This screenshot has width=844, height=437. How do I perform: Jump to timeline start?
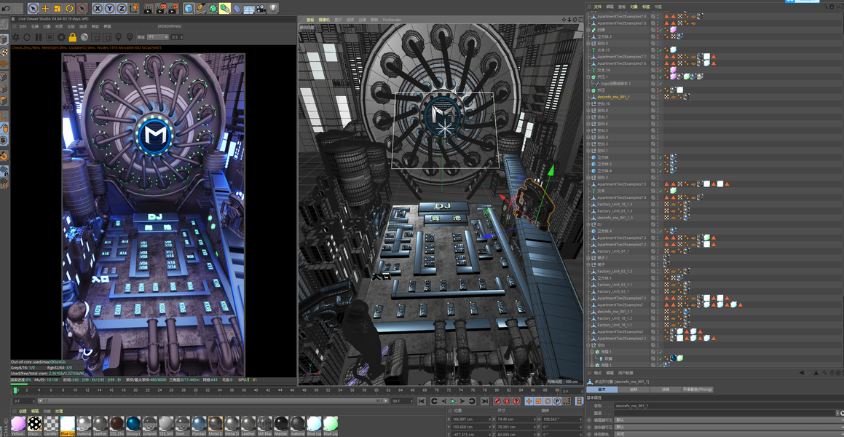coord(422,401)
